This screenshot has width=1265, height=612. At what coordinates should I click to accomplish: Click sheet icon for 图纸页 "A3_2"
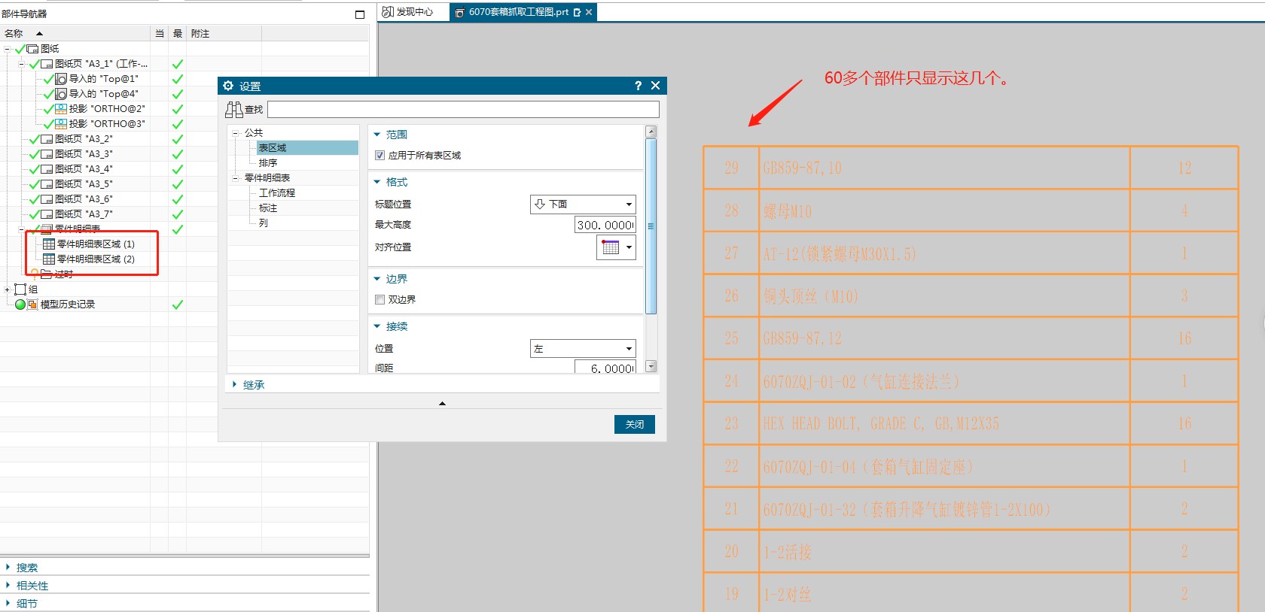47,139
